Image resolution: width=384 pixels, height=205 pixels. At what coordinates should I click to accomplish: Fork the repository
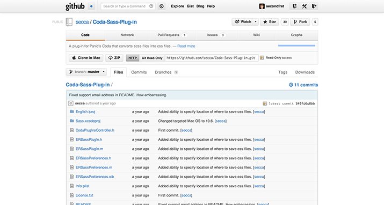[300, 22]
